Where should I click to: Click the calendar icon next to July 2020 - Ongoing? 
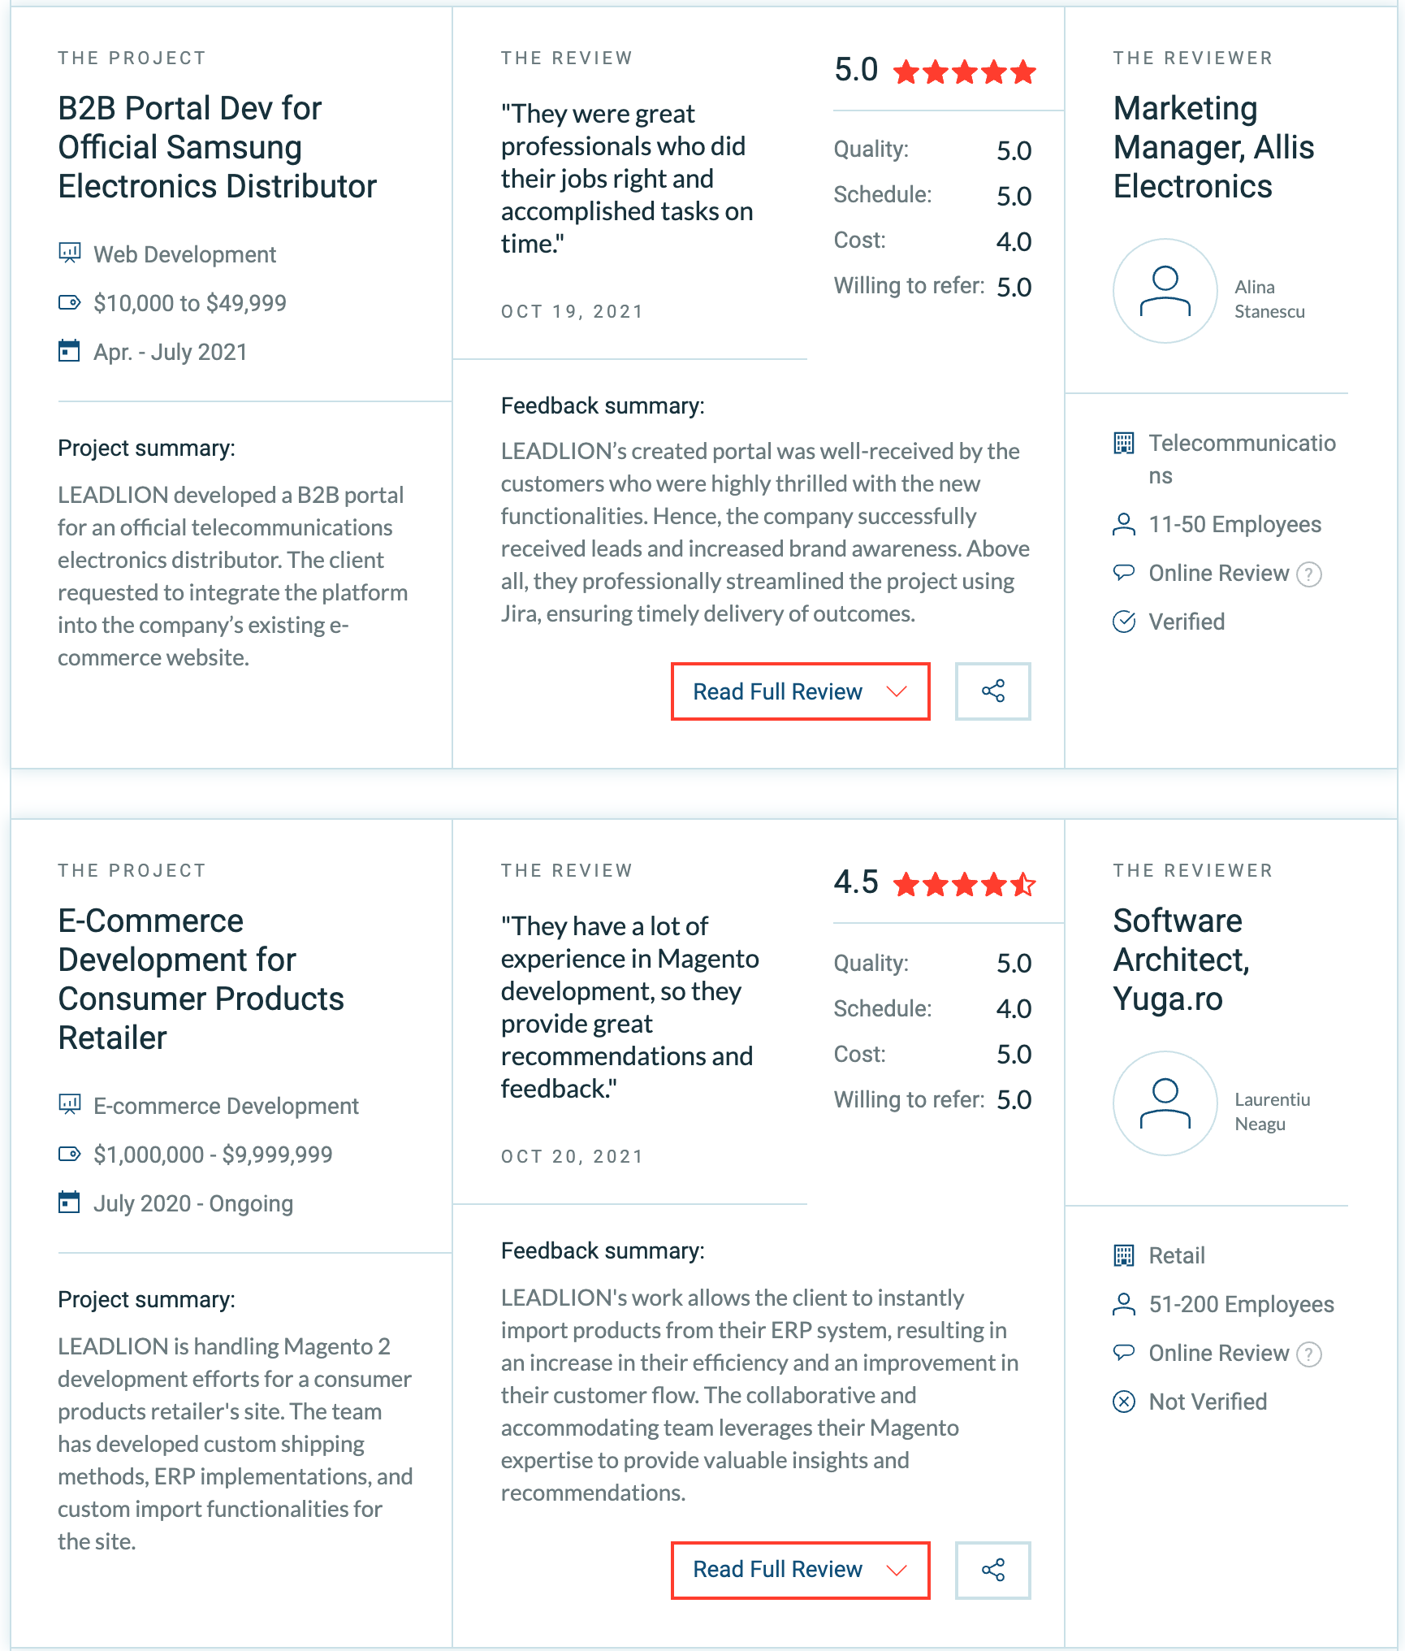(70, 1202)
